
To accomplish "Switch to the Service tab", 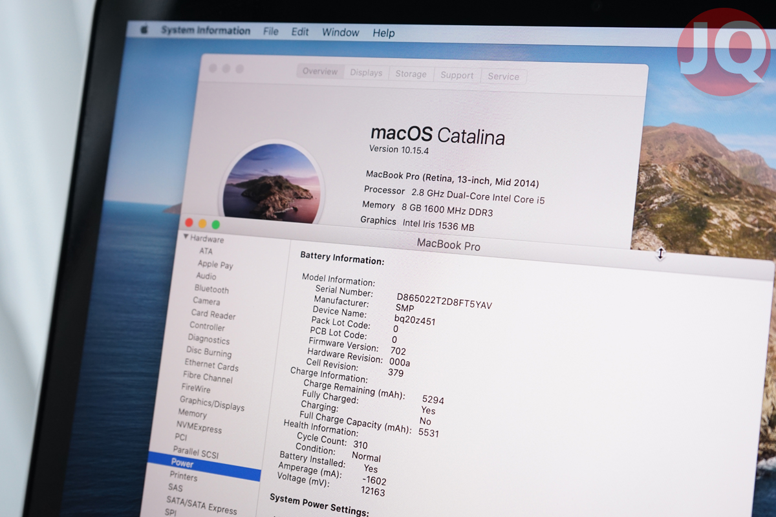I will click(x=503, y=77).
